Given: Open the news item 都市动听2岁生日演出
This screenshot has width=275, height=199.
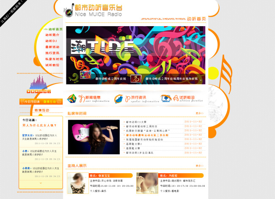Looking at the screenshot, I should point(140,153).
